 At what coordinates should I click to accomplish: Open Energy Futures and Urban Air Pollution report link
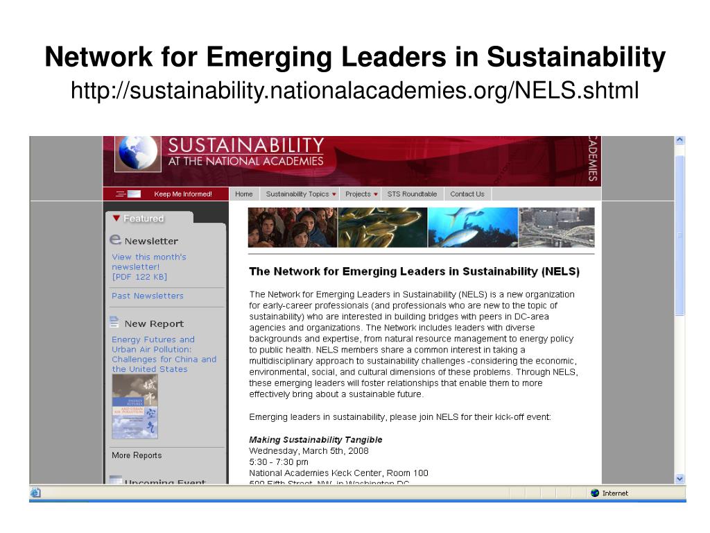coord(164,355)
